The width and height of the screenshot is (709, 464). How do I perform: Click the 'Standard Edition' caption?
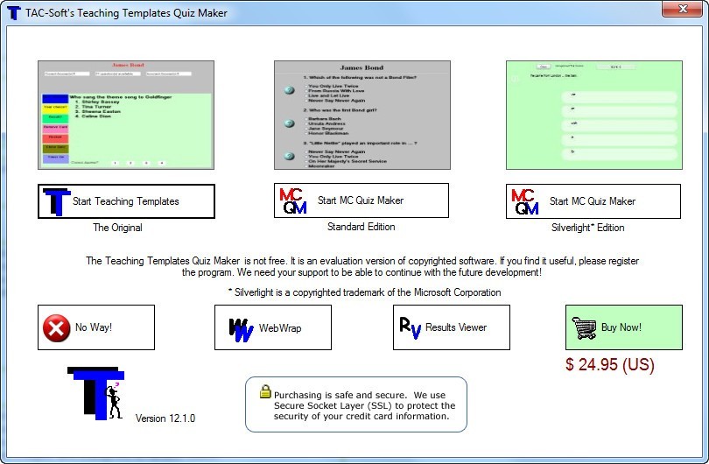click(362, 227)
